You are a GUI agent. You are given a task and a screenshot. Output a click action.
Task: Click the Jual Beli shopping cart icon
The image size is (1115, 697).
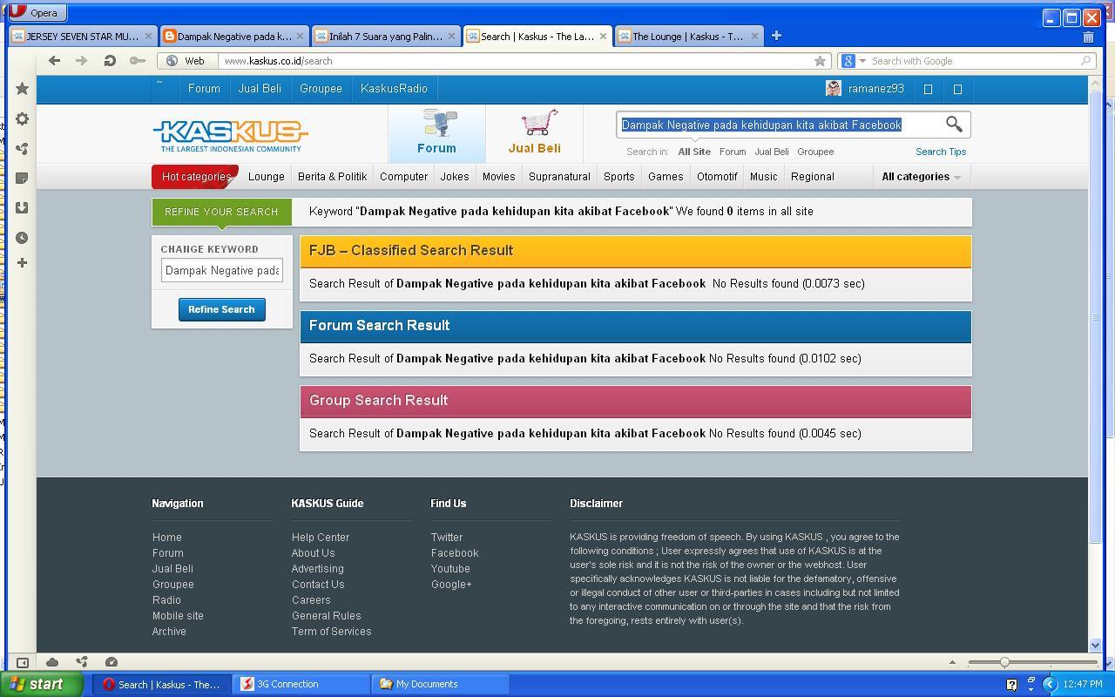538,123
